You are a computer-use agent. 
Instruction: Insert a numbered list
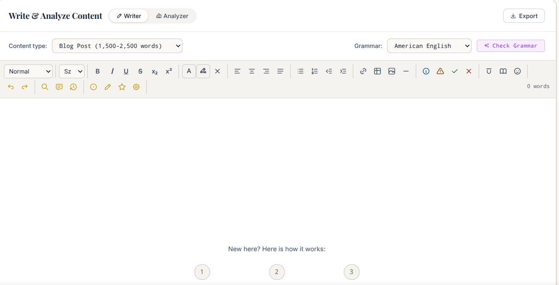(315, 71)
